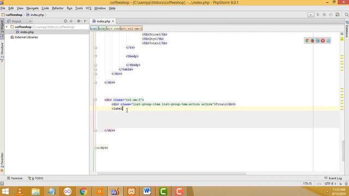Click the Collapse All icon in Project panel
The width and height of the screenshot is (349, 196).
point(71,21)
